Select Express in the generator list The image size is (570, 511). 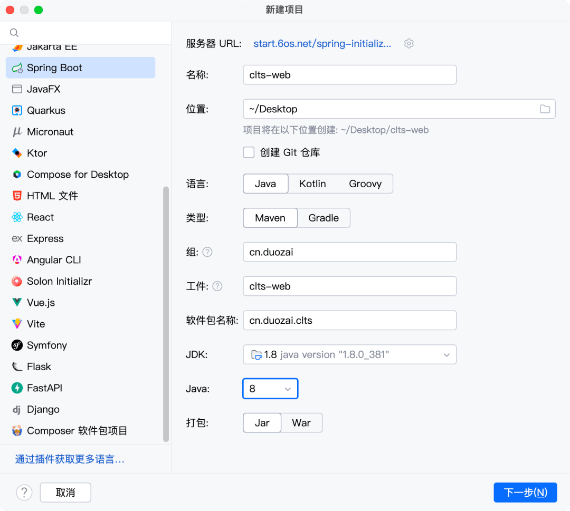pyautogui.click(x=80, y=238)
